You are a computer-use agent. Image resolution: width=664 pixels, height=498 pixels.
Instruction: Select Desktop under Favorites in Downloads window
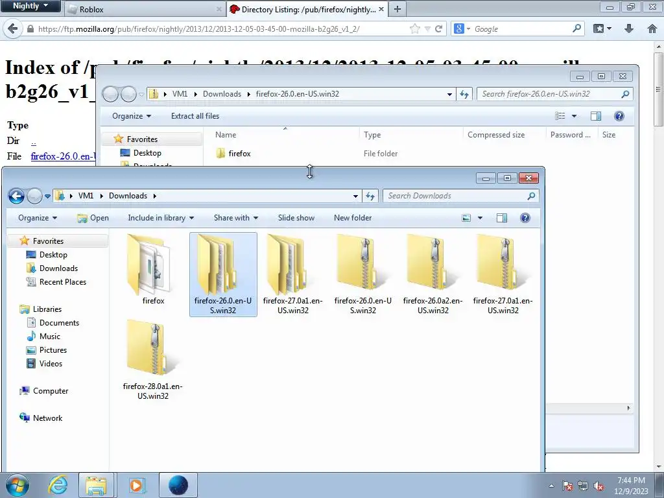click(x=53, y=254)
